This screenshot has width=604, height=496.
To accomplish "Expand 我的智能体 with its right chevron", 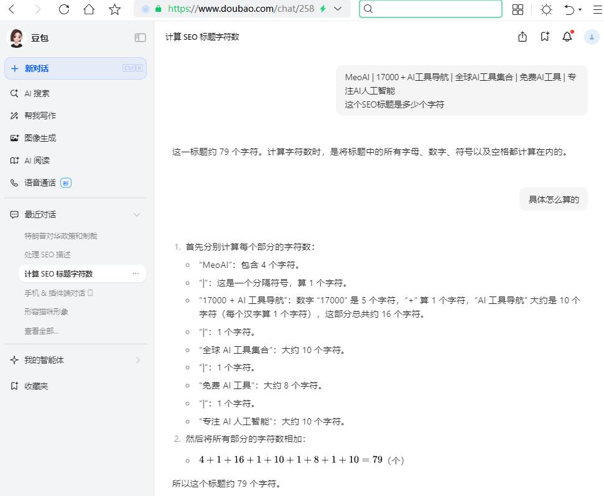I will [x=138, y=360].
